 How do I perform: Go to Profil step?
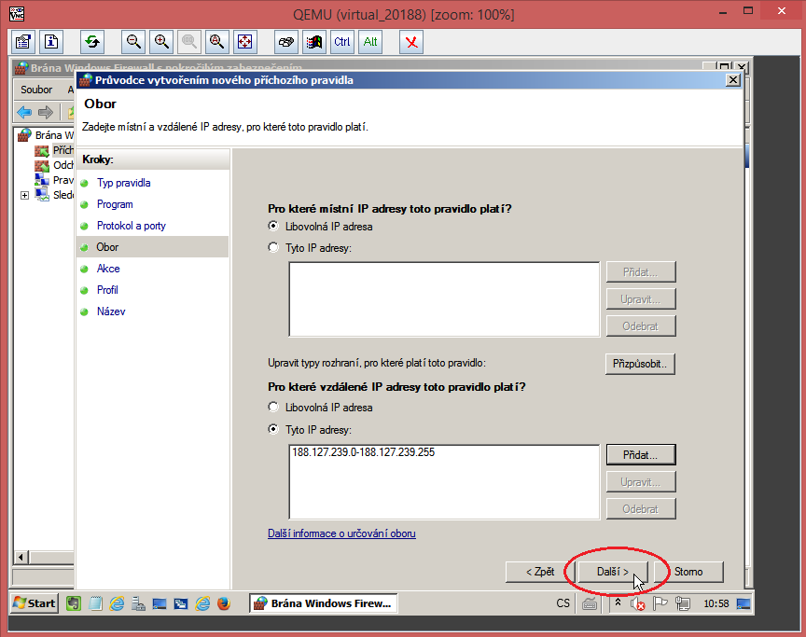[107, 290]
